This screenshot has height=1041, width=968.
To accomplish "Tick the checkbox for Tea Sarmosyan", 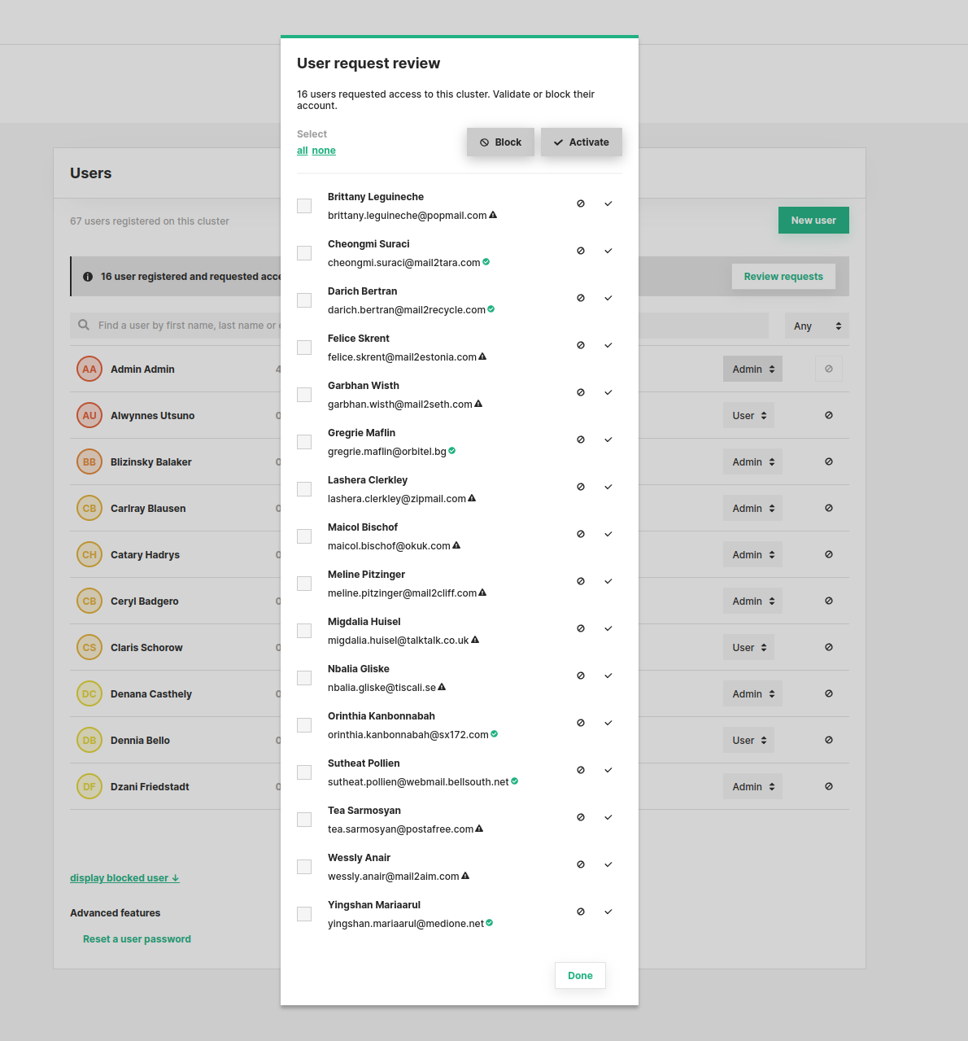I will click(304, 820).
